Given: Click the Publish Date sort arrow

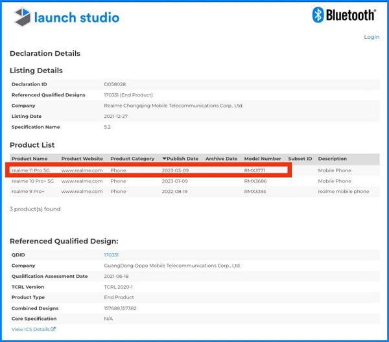Looking at the screenshot, I should coord(164,159).
